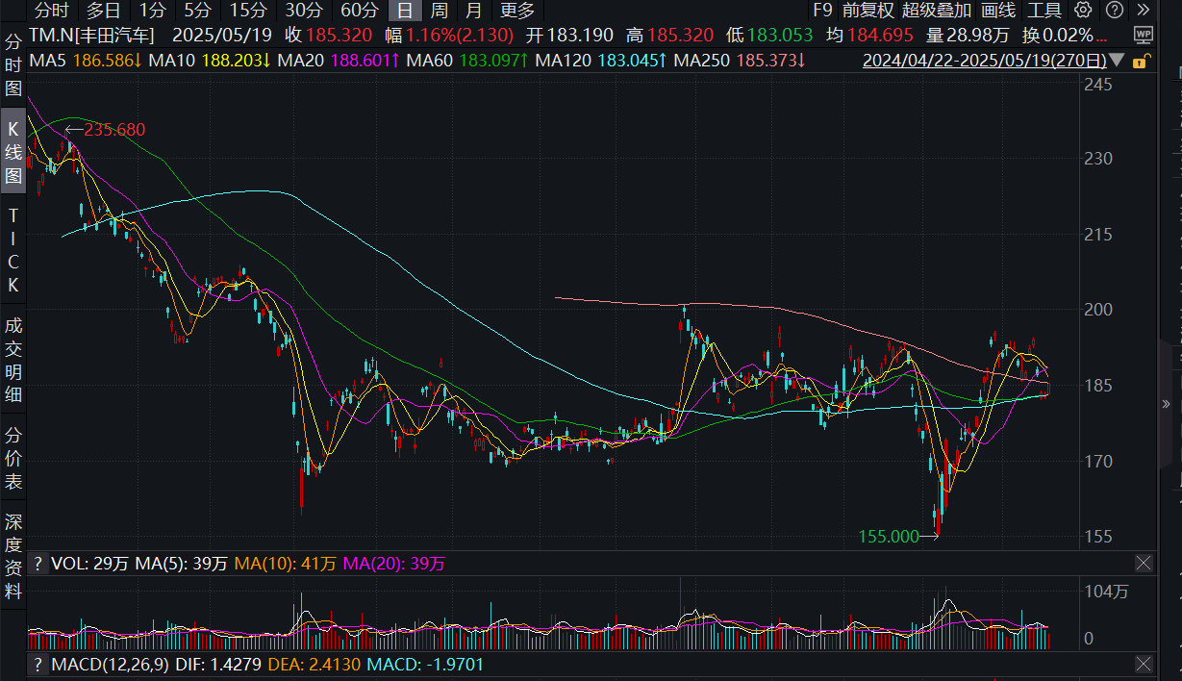Image resolution: width=1182 pixels, height=681 pixels.
Task: Open the 分价表 sidebar view
Action: (x=13, y=458)
